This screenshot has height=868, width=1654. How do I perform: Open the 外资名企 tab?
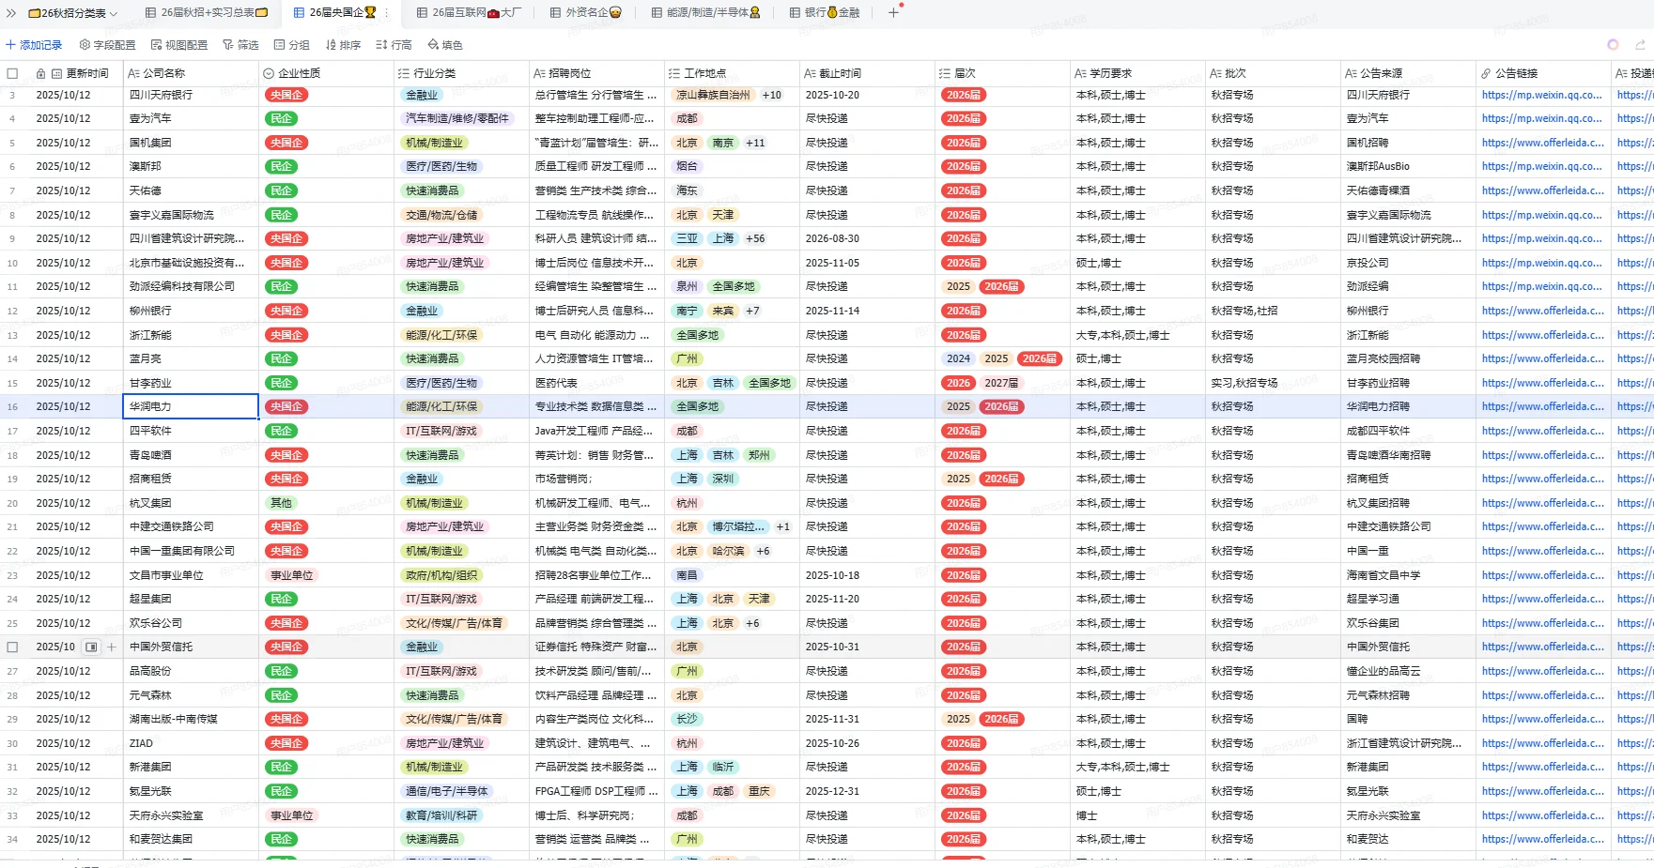pos(586,13)
